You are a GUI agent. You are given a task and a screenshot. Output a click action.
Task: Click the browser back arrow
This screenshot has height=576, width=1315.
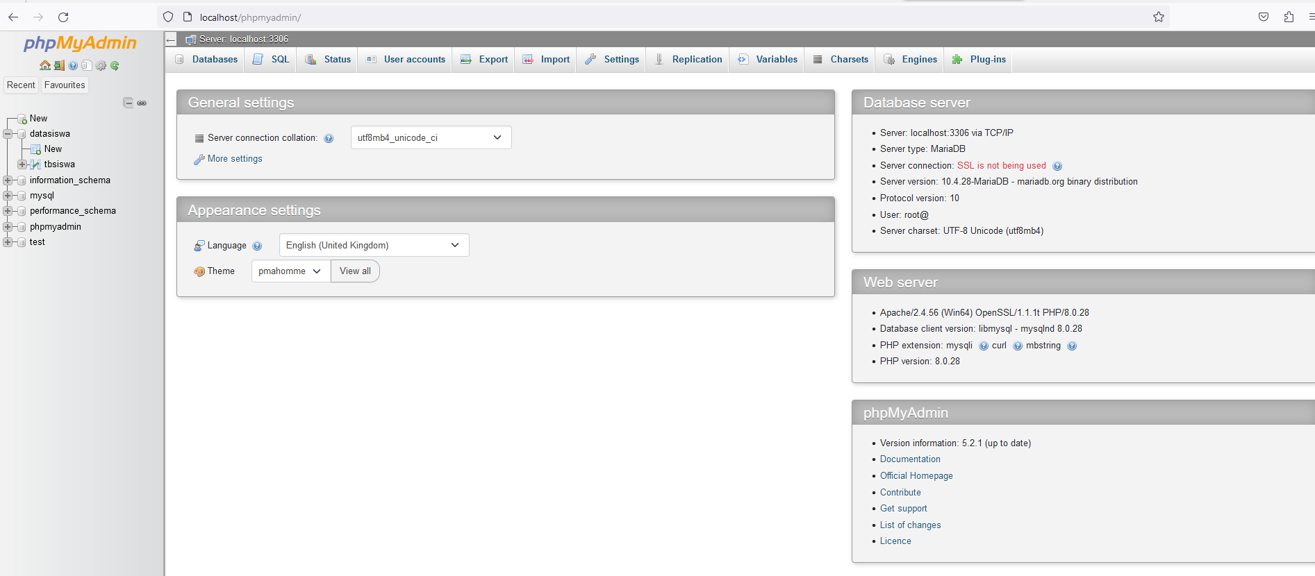point(13,17)
